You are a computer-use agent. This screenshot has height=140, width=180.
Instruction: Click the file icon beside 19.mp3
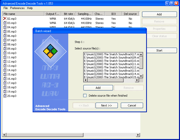(5, 92)
